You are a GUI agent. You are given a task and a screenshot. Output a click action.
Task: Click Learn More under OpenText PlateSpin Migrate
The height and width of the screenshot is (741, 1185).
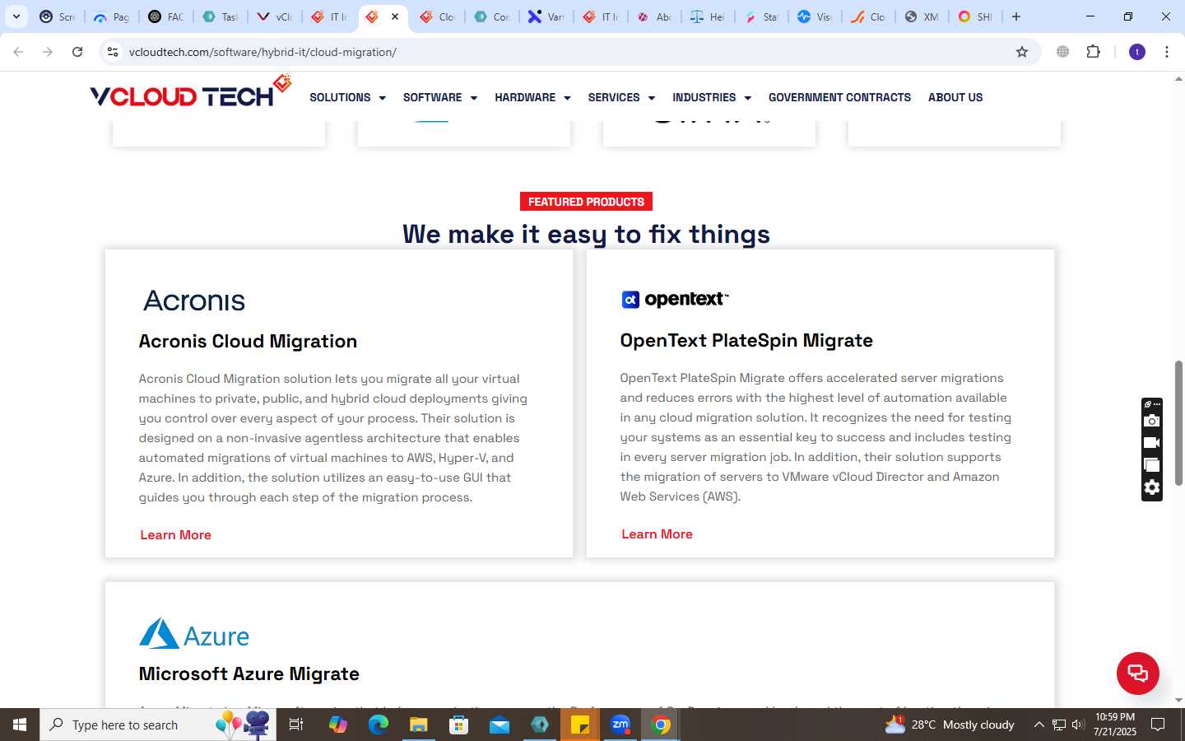pos(657,534)
